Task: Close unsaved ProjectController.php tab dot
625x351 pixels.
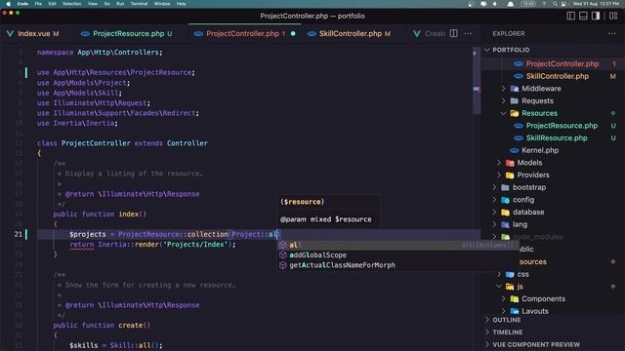Action: point(293,34)
